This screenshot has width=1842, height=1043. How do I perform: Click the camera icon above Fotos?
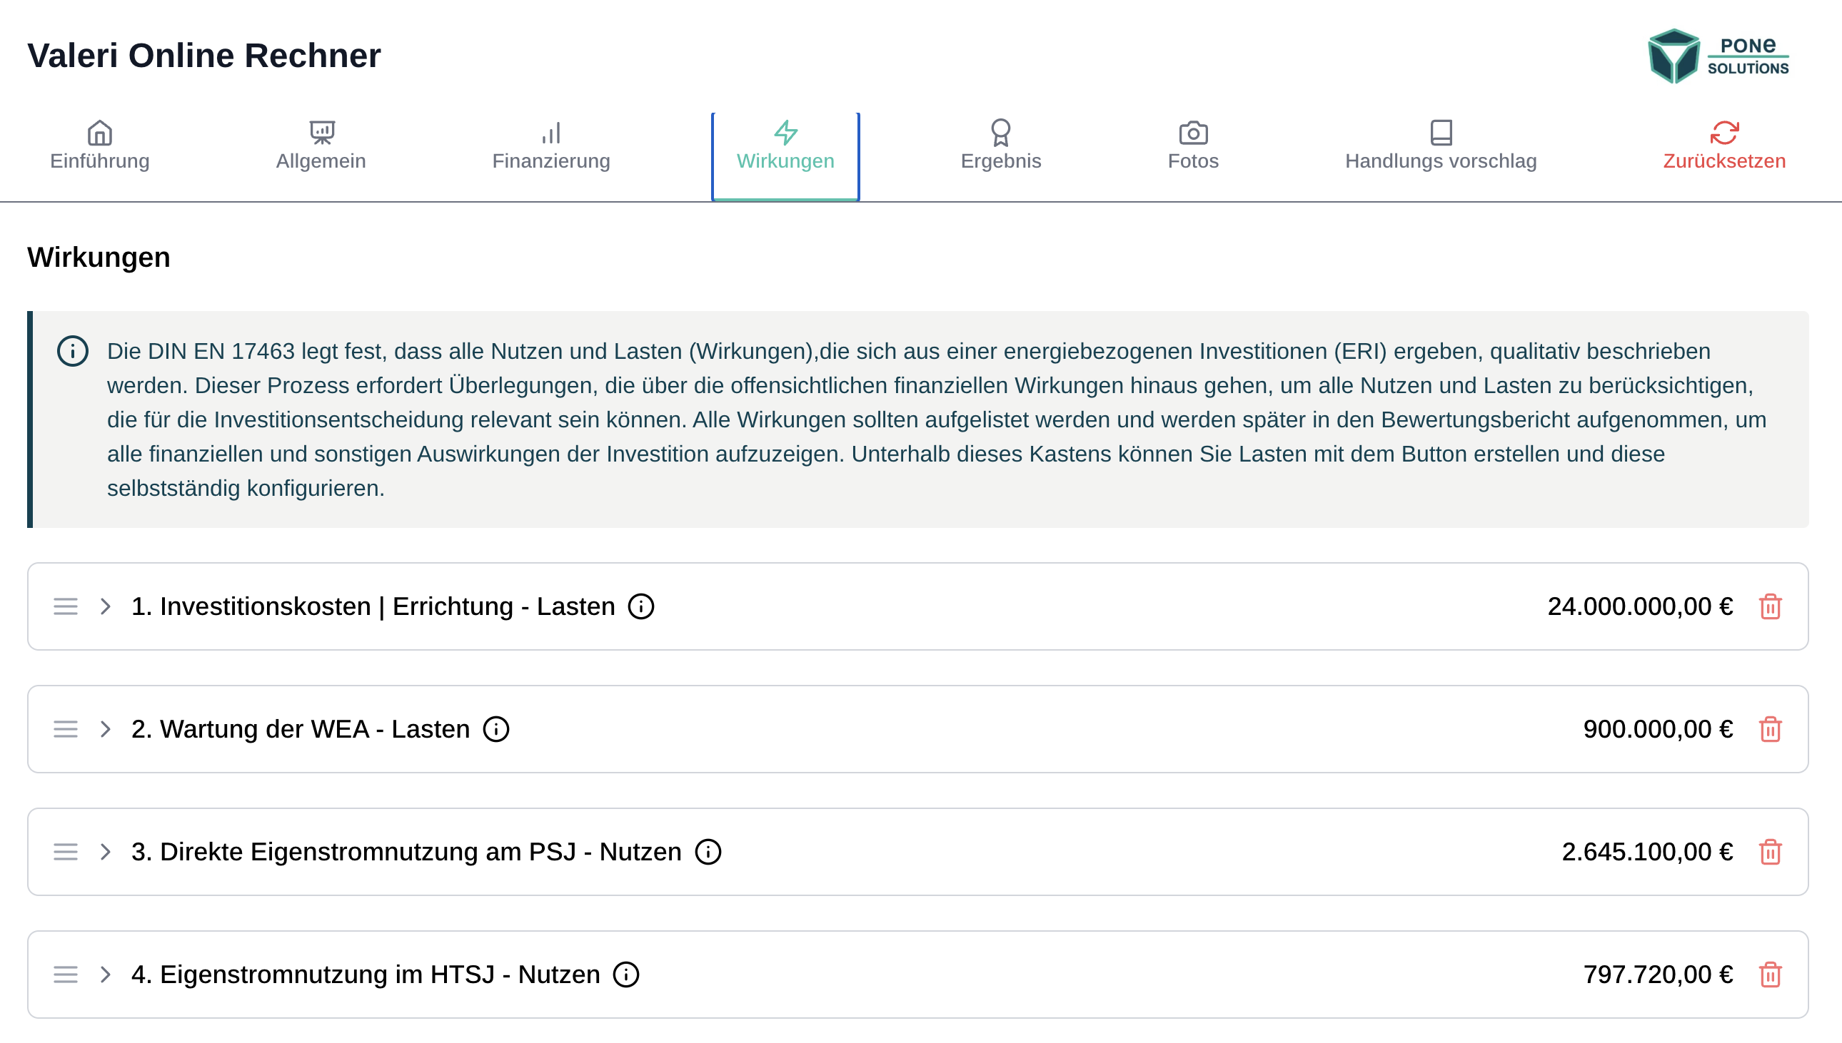[x=1193, y=133]
